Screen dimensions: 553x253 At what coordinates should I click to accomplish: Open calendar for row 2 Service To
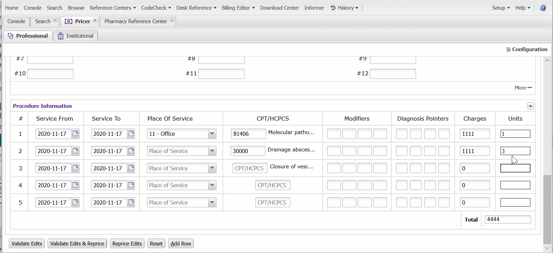pyautogui.click(x=131, y=151)
